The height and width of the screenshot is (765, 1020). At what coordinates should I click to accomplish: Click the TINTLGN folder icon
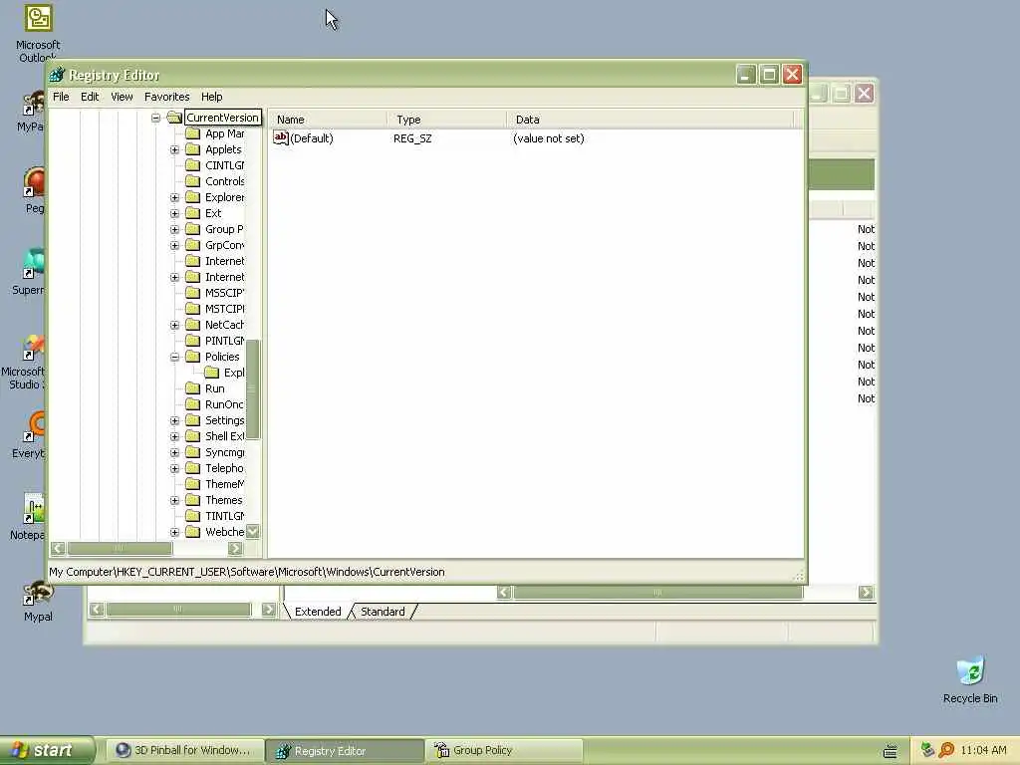(x=192, y=516)
